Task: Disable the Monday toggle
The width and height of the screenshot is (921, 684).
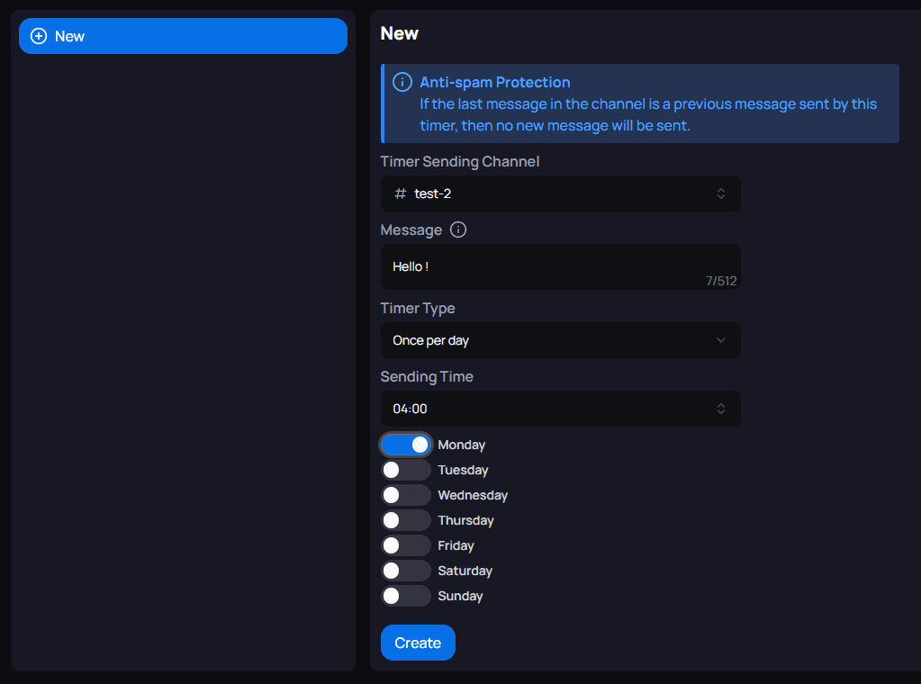Action: coord(406,445)
